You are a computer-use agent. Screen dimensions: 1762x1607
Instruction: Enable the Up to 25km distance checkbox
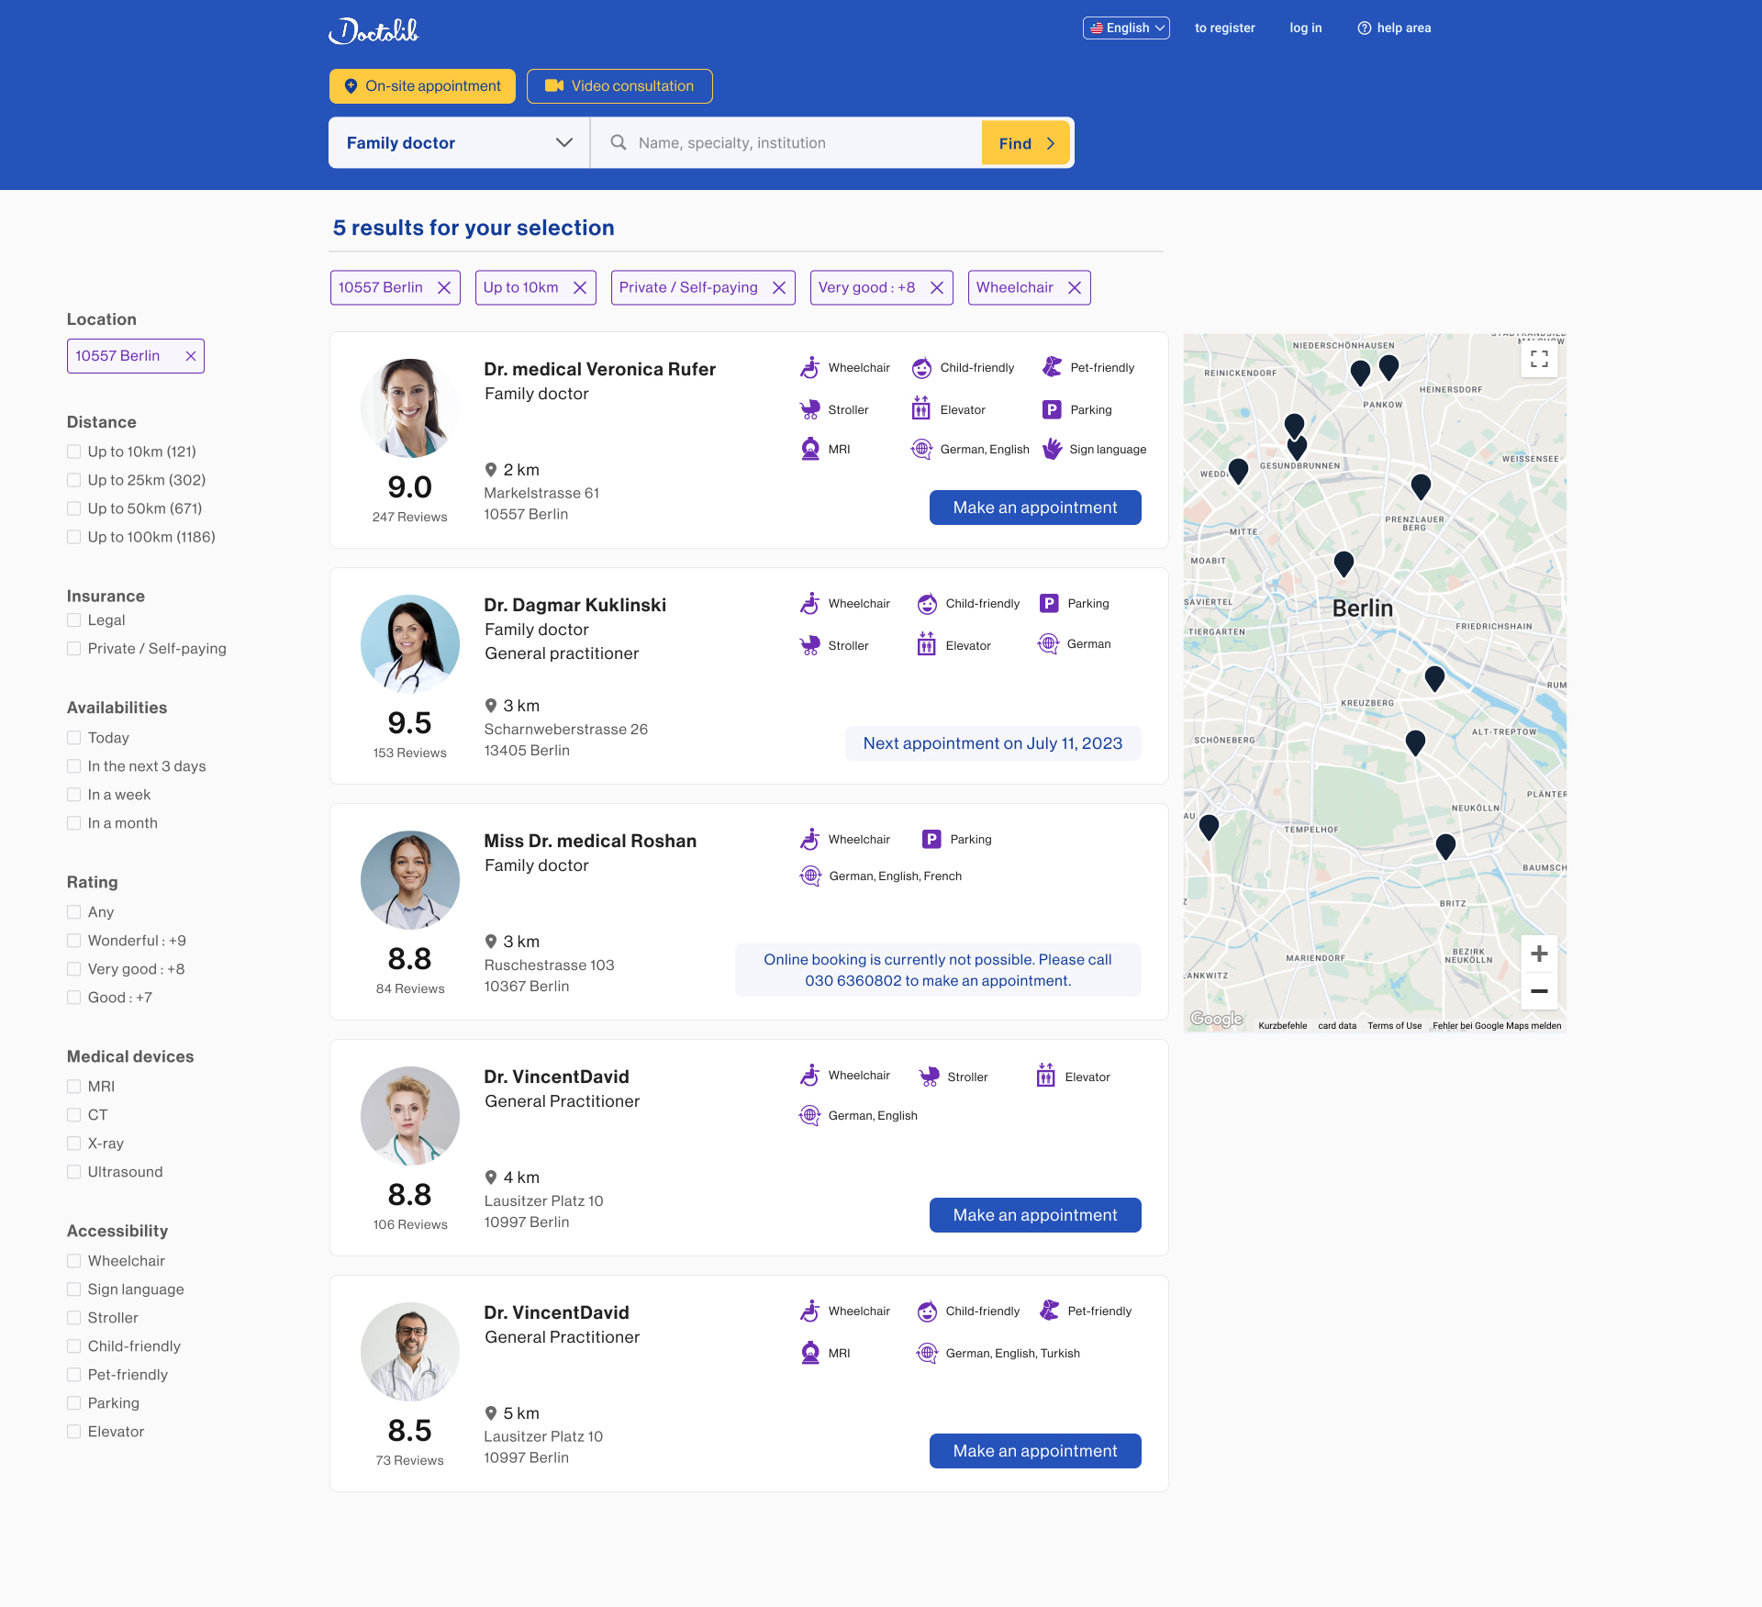pos(74,480)
